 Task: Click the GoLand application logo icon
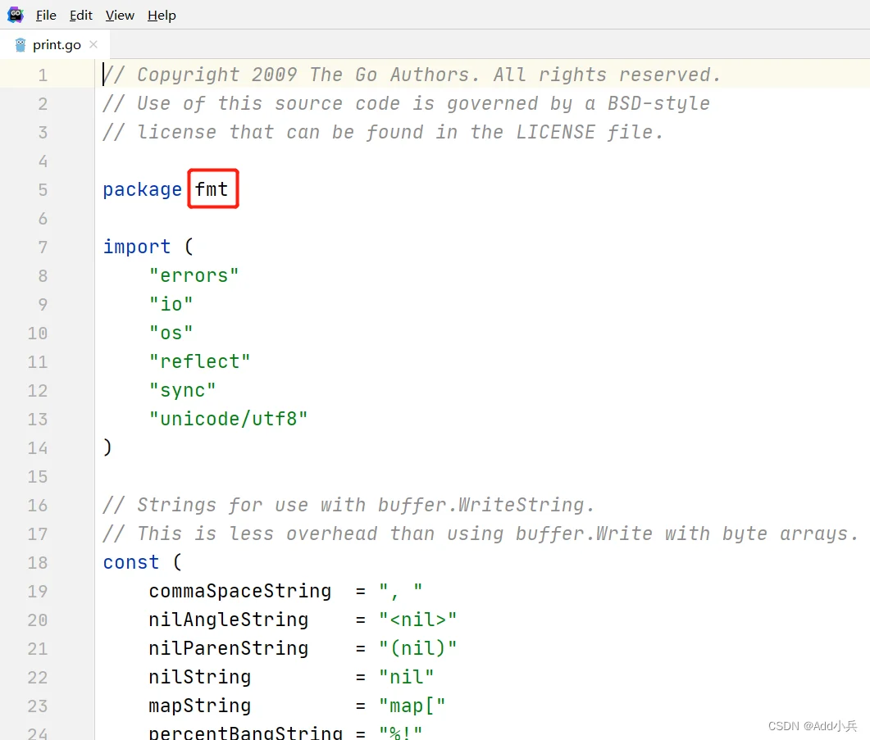click(16, 15)
